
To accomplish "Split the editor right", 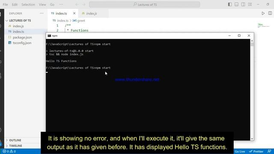I will click(x=270, y=13).
